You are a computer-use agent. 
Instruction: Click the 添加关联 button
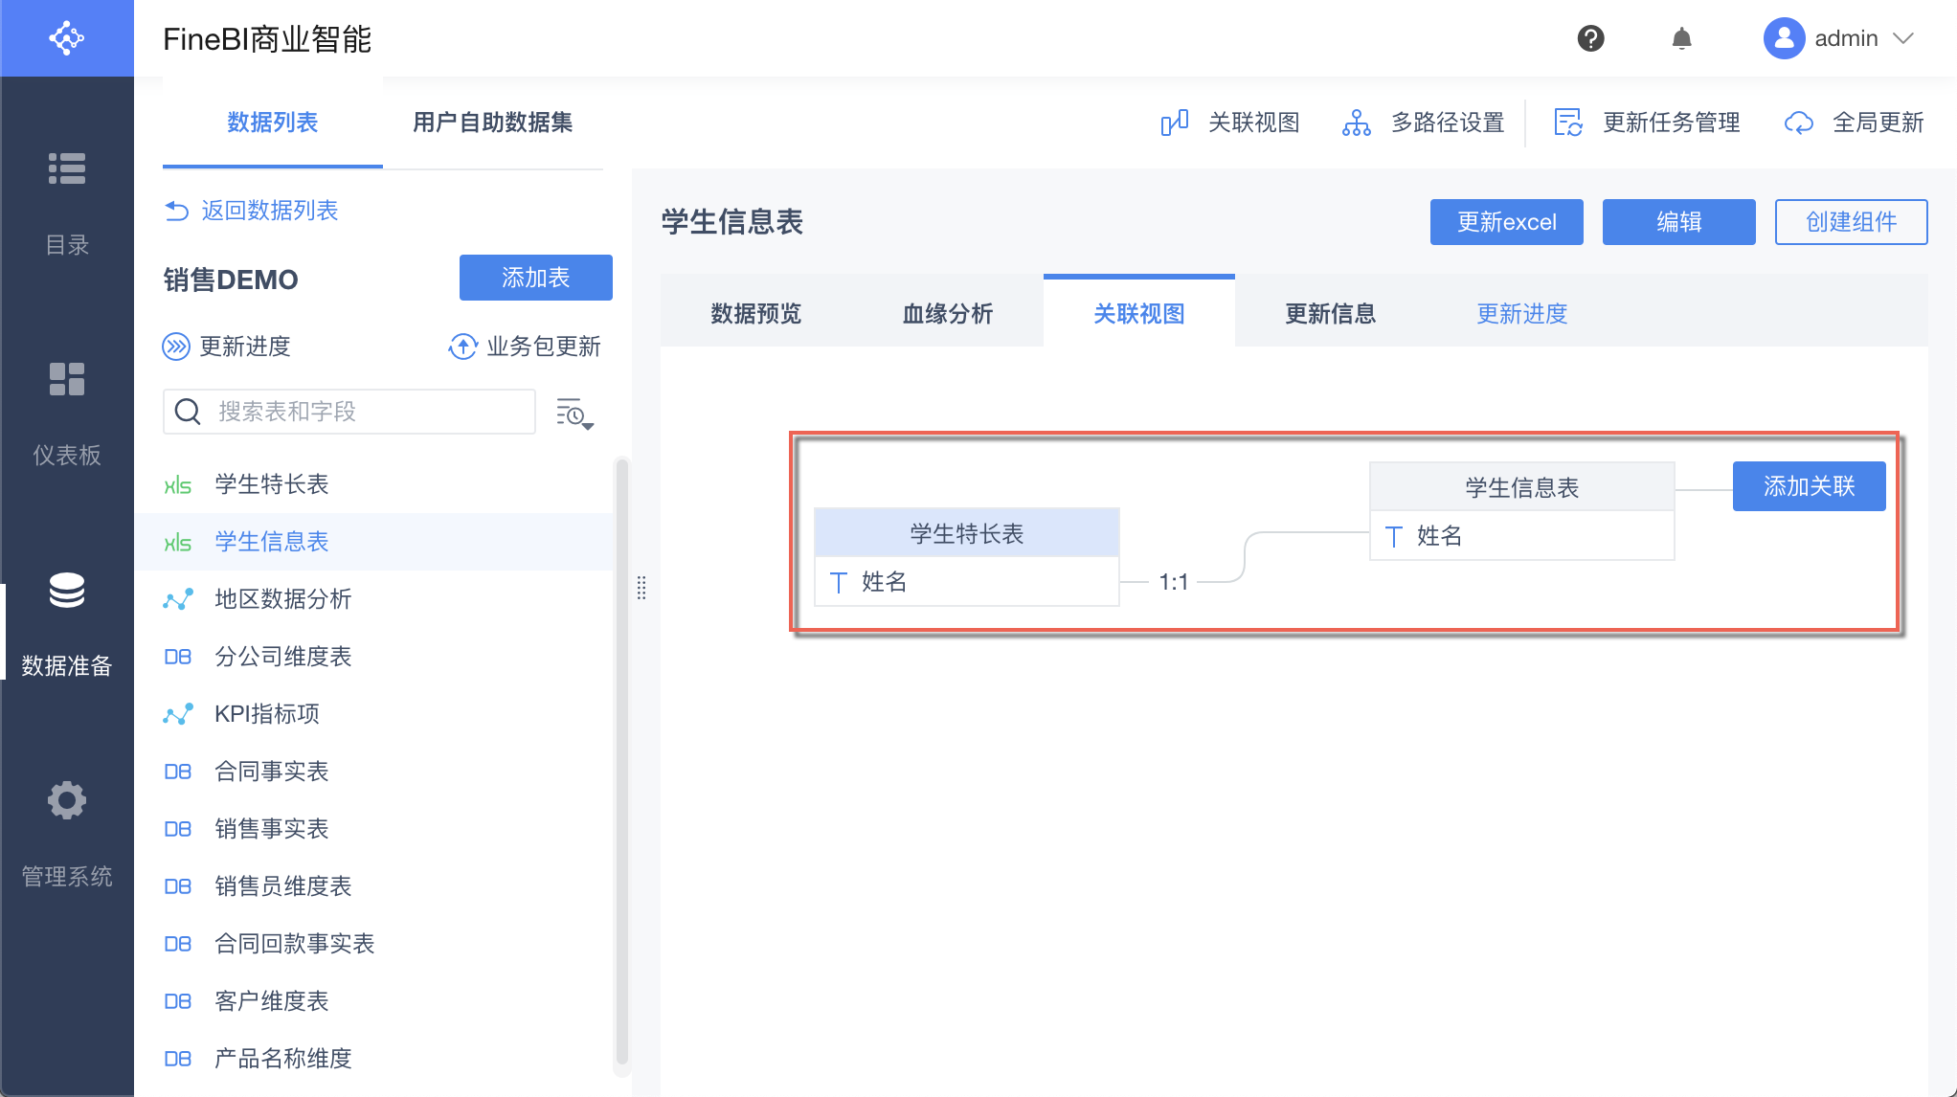pyautogui.click(x=1808, y=486)
